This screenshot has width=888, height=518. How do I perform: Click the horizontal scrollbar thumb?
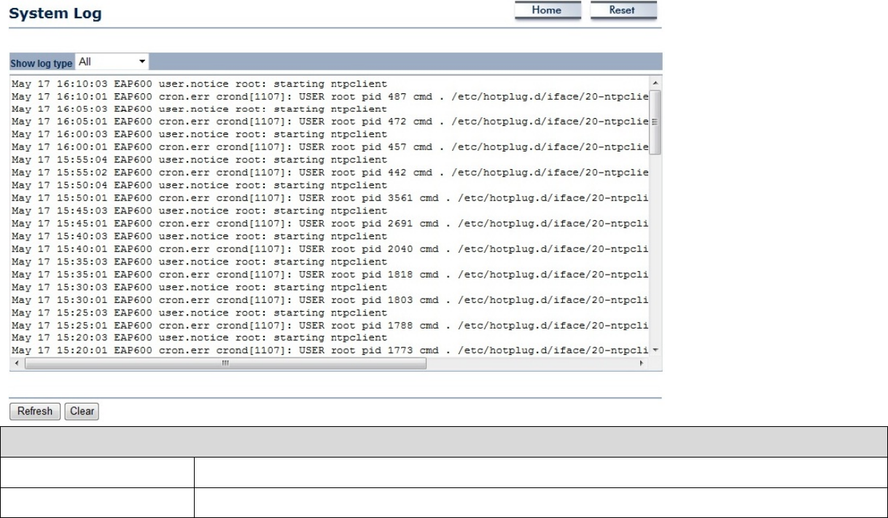click(225, 362)
